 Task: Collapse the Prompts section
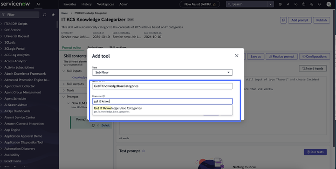point(64,97)
